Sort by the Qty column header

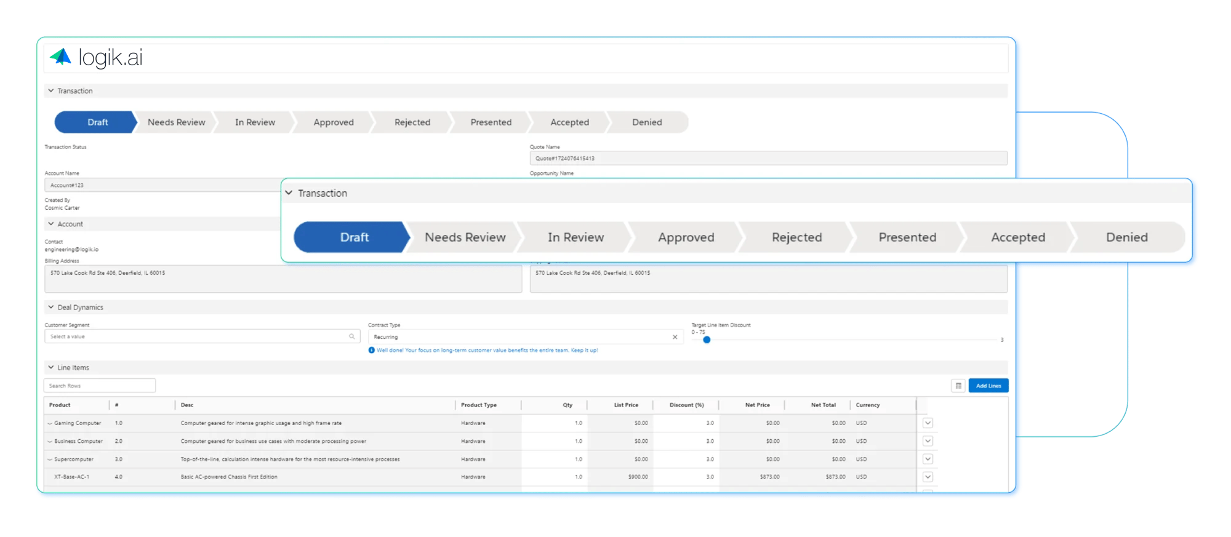(567, 405)
